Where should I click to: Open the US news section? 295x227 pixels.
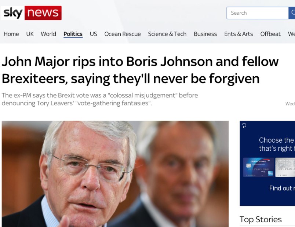coord(93,34)
